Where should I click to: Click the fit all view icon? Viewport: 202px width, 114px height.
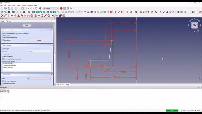pos(2,12)
